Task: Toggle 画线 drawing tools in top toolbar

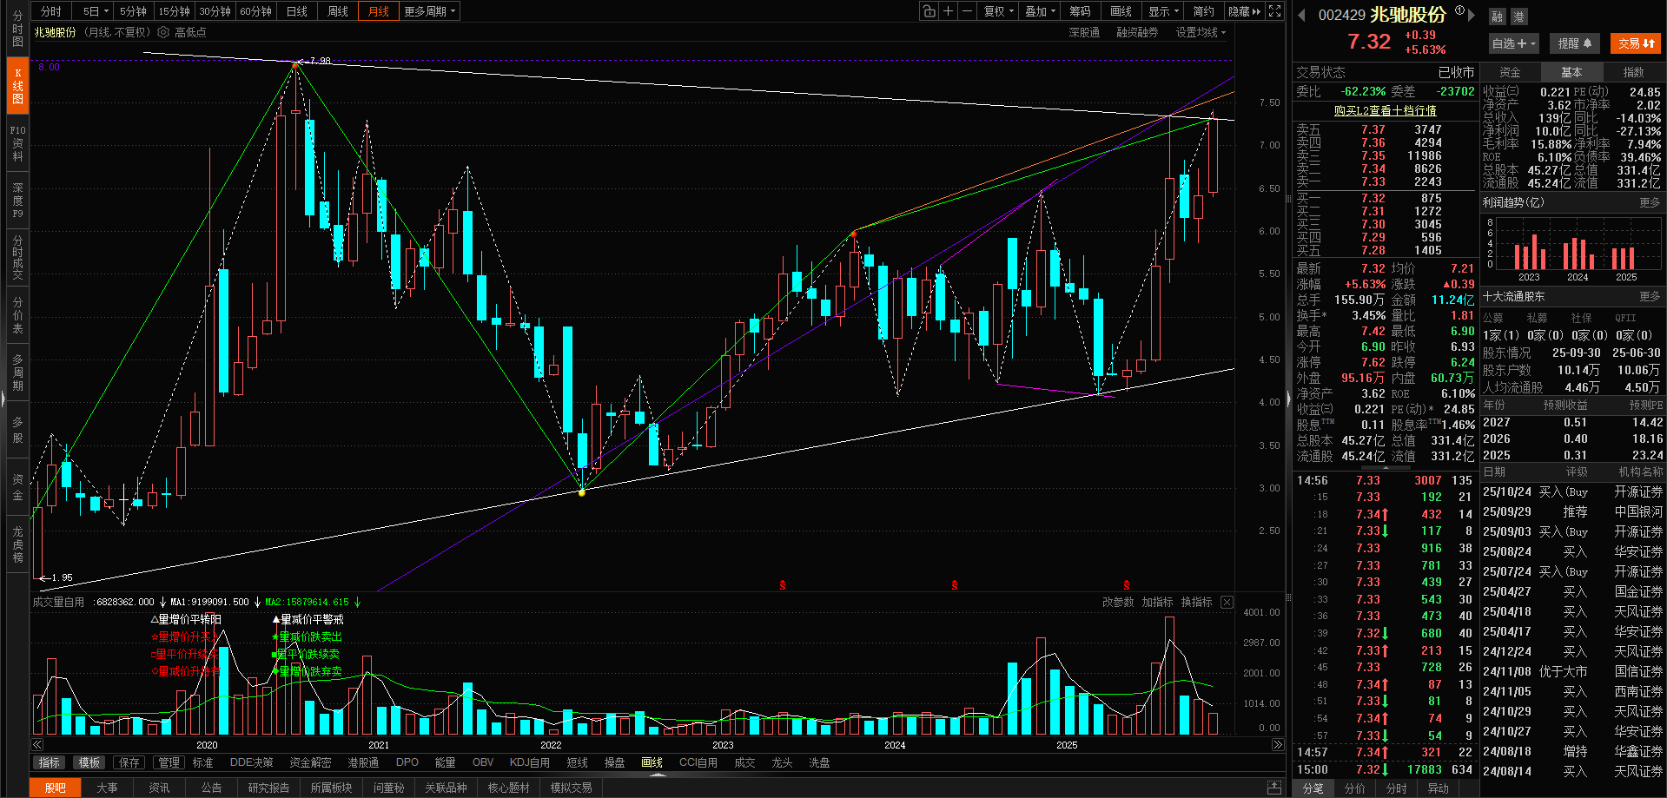Action: 1121,11
